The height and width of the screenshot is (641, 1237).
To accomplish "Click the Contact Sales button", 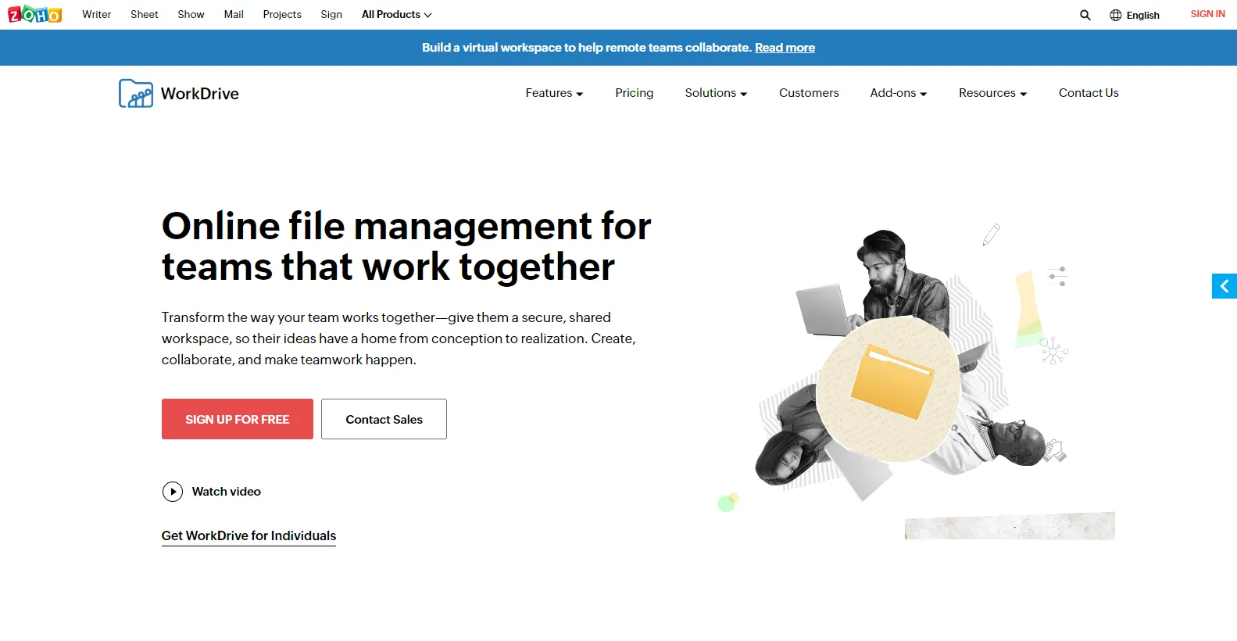I will 384,419.
